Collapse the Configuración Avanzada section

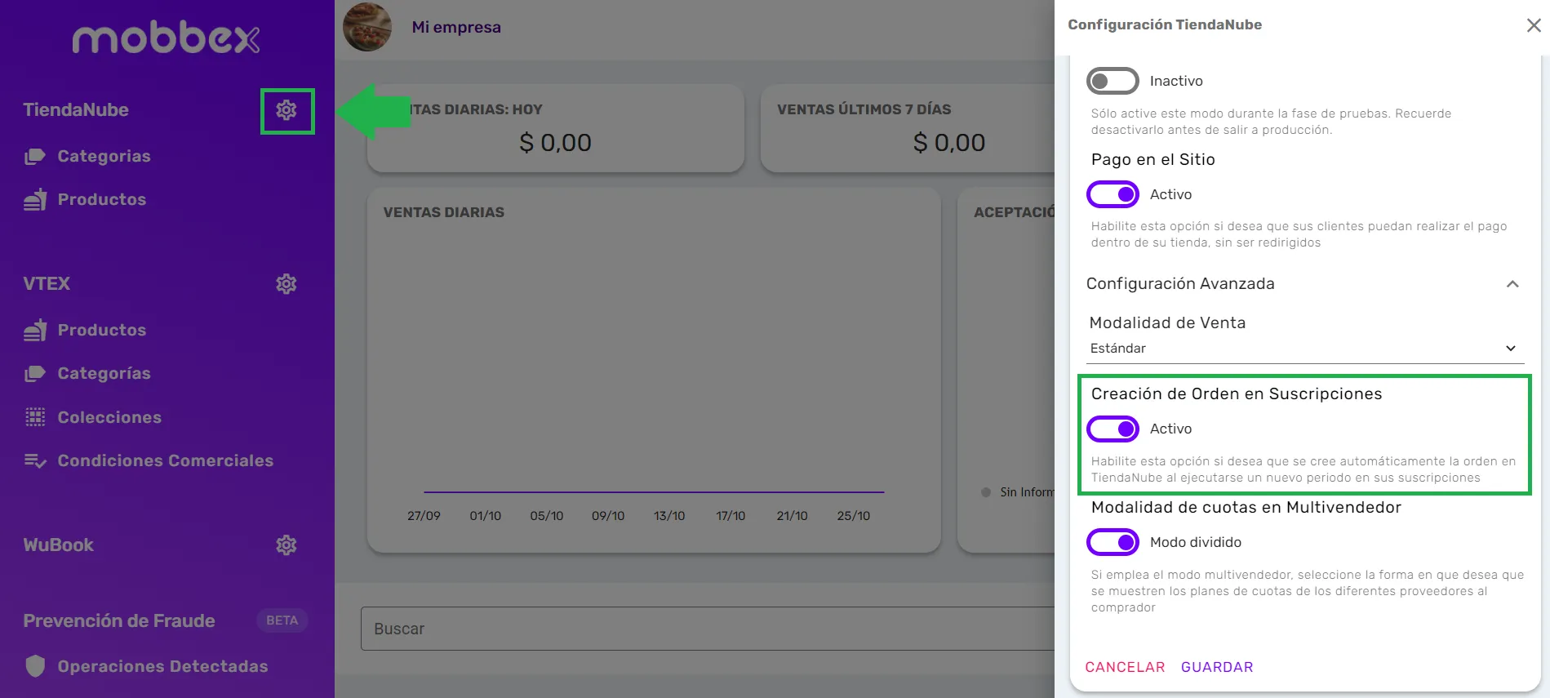coord(1512,284)
